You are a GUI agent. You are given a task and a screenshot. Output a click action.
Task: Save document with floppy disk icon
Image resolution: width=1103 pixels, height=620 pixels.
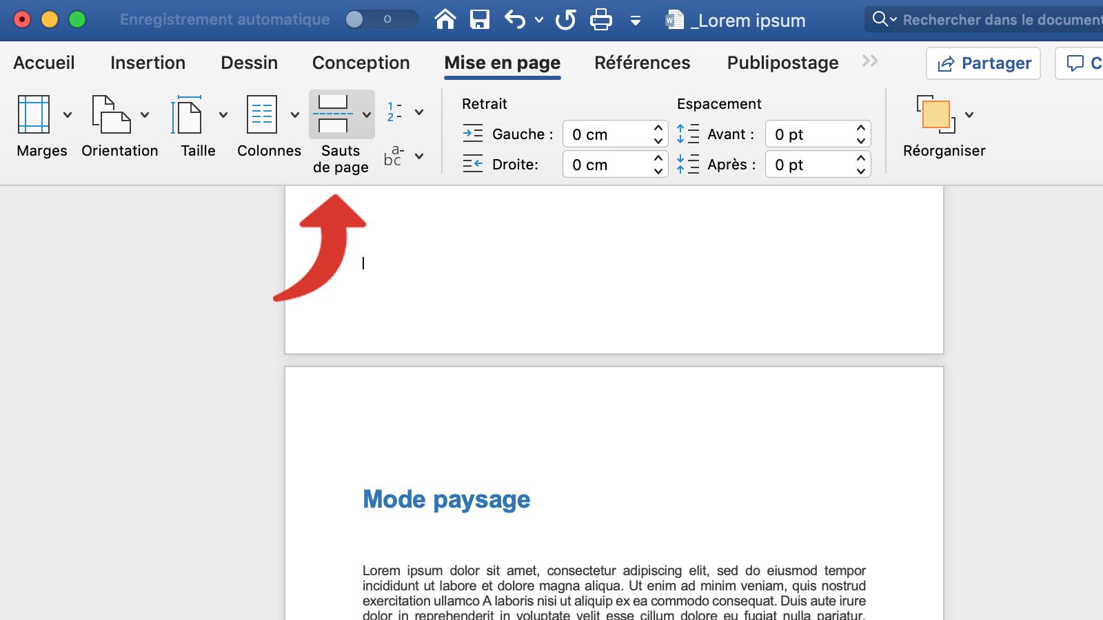(x=480, y=19)
